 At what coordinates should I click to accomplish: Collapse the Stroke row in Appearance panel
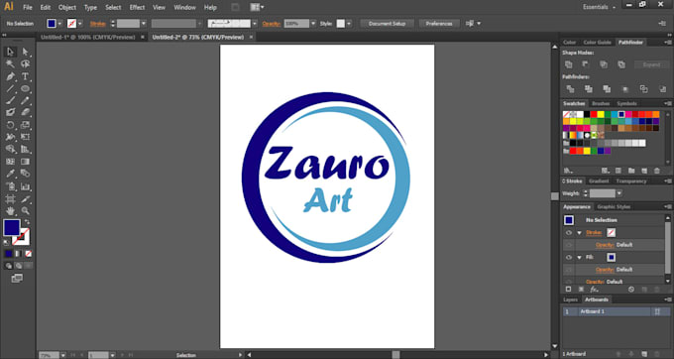tap(580, 233)
